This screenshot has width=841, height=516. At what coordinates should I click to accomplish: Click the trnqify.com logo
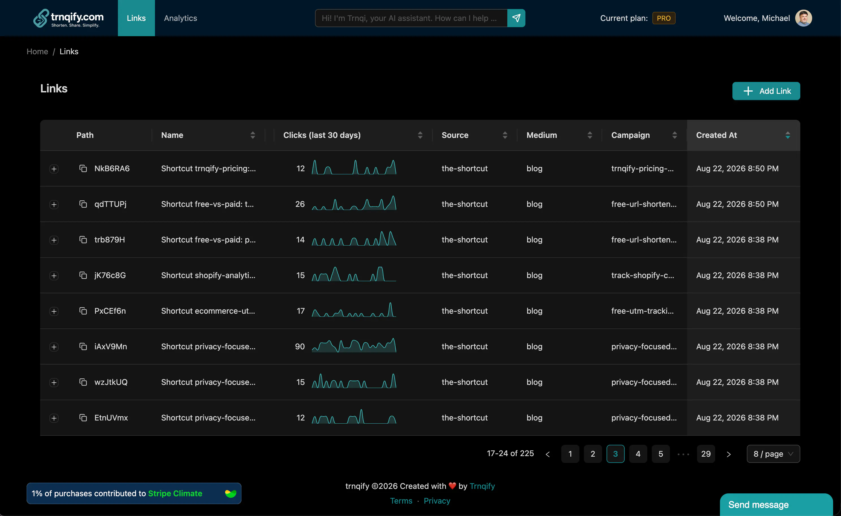(x=68, y=18)
